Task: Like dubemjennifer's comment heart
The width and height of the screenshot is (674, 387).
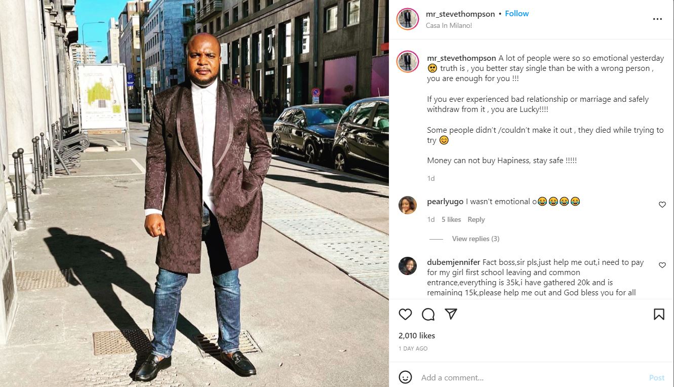Action: pyautogui.click(x=662, y=265)
